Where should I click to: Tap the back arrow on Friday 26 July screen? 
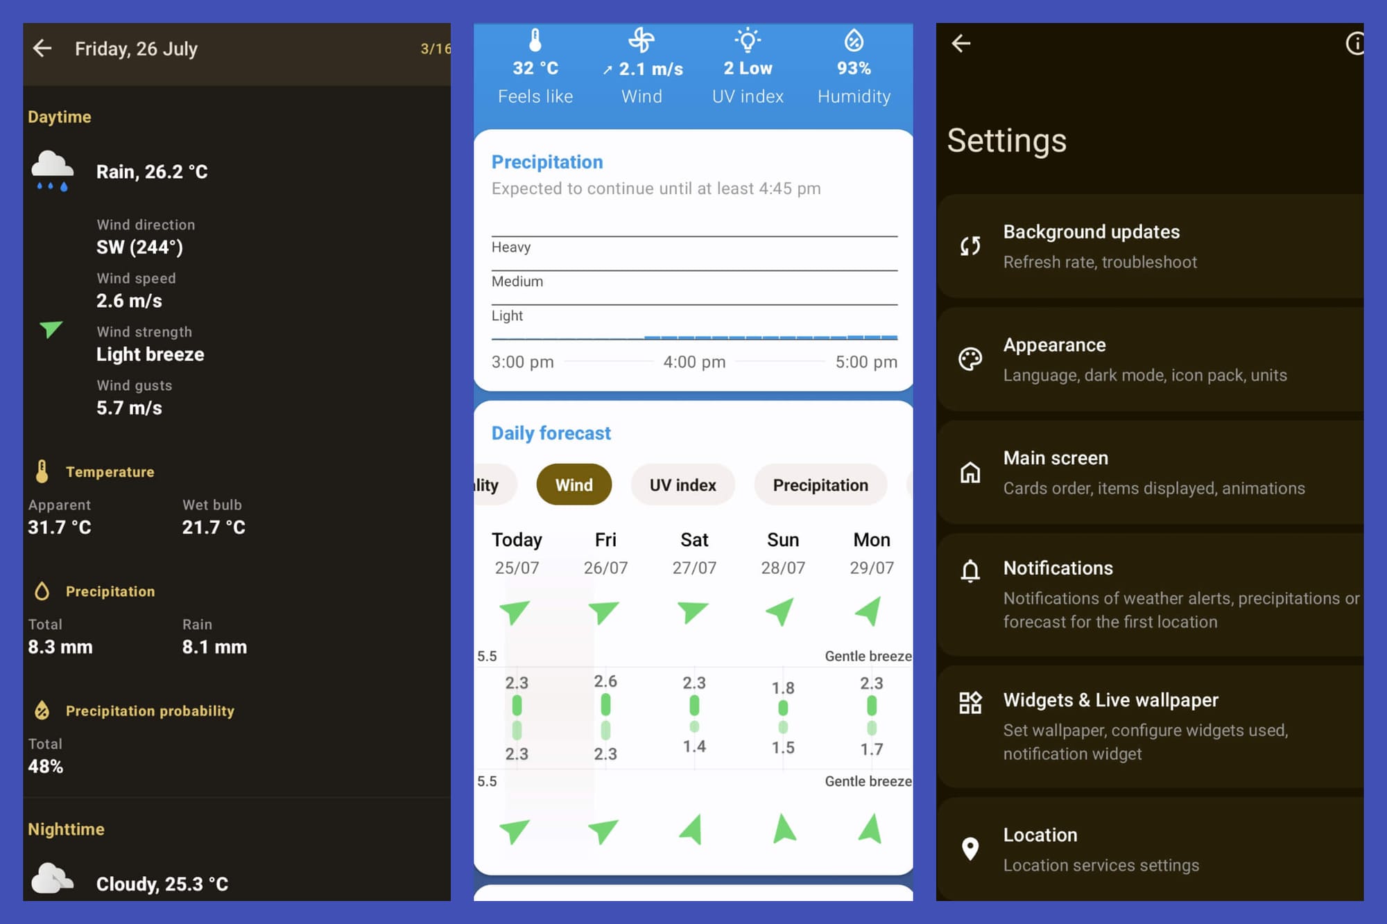coord(43,49)
